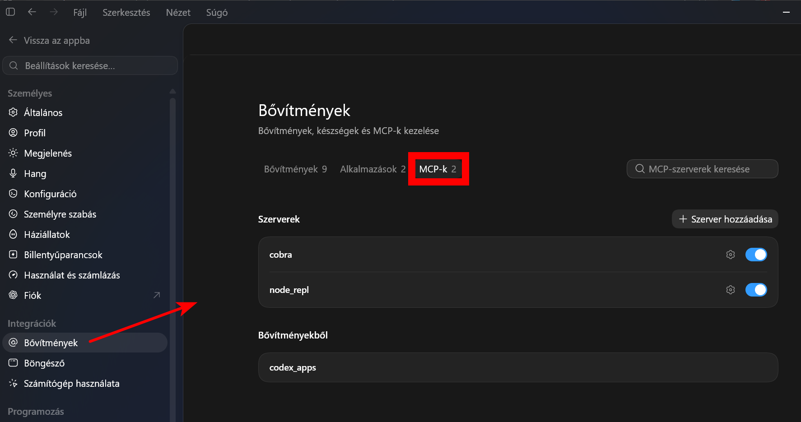This screenshot has height=422, width=801.
Task: Open the Súgó menu
Action: click(x=217, y=13)
